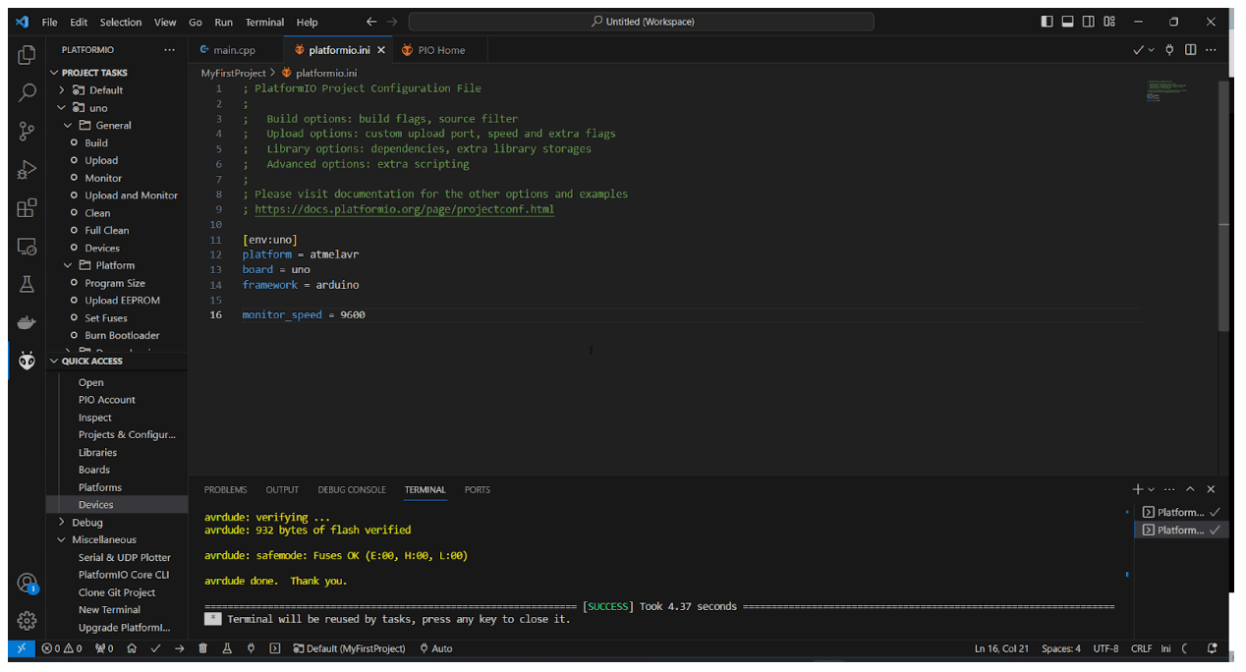The height and width of the screenshot is (672, 1246).
Task: Select the PlatformIO alien head icon
Action: click(27, 361)
